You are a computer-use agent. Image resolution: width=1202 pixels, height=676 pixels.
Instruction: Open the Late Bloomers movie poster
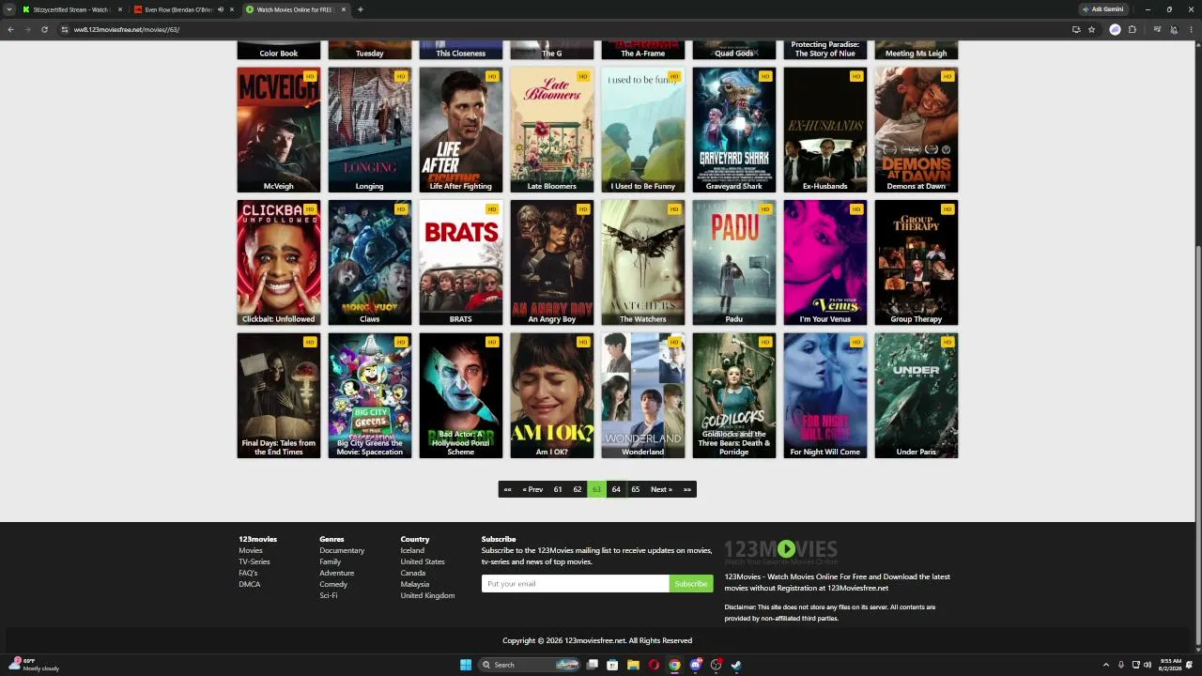552,130
